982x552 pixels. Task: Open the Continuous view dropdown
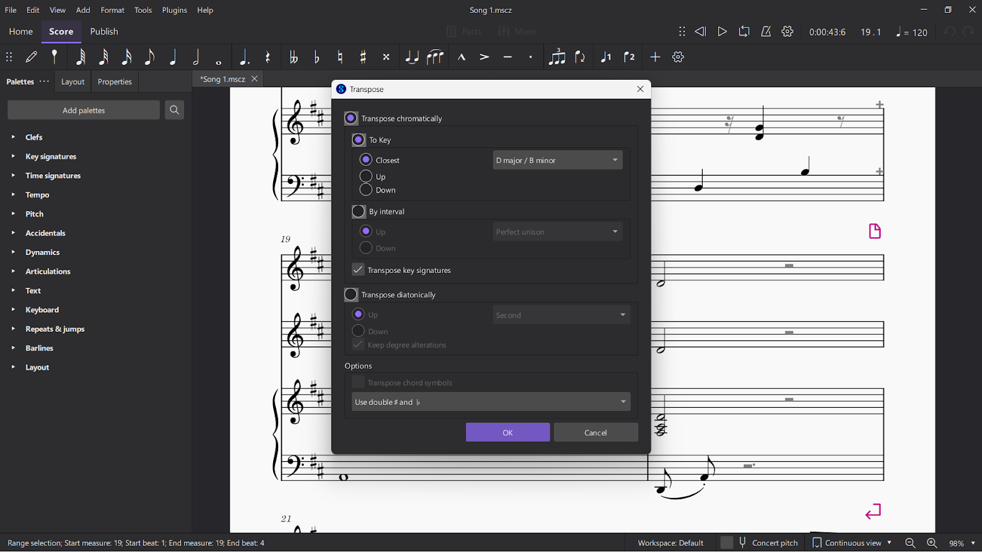852,543
